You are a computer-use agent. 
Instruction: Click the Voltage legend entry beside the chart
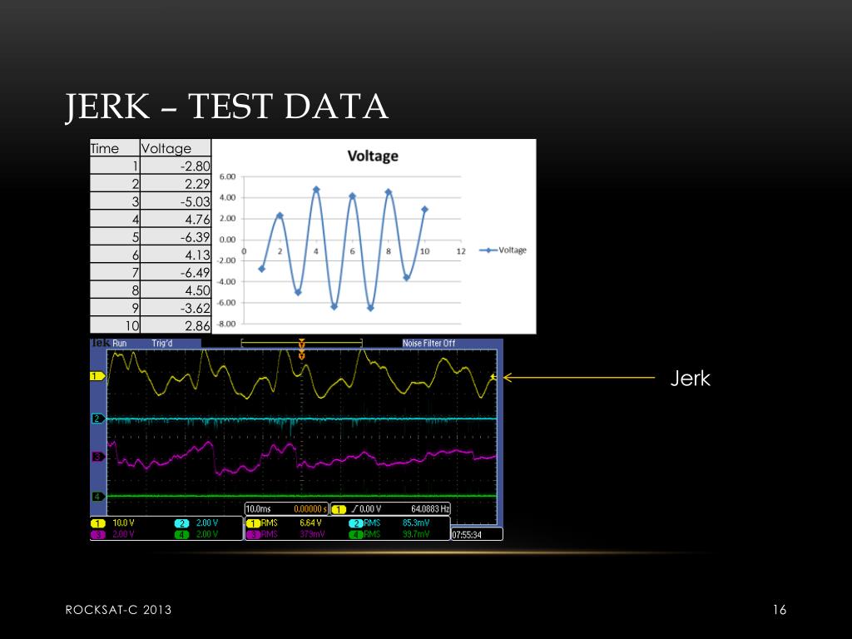pos(503,250)
